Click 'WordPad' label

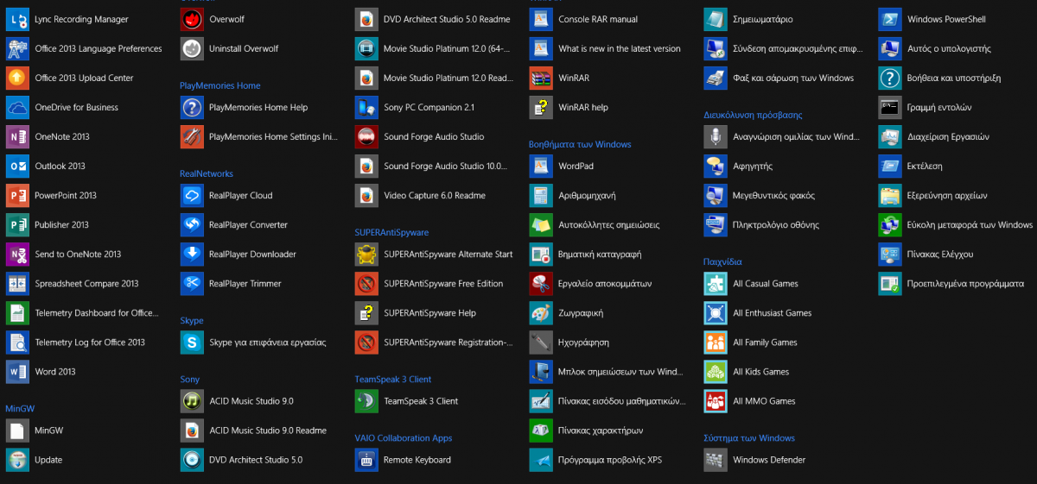pyautogui.click(x=576, y=166)
